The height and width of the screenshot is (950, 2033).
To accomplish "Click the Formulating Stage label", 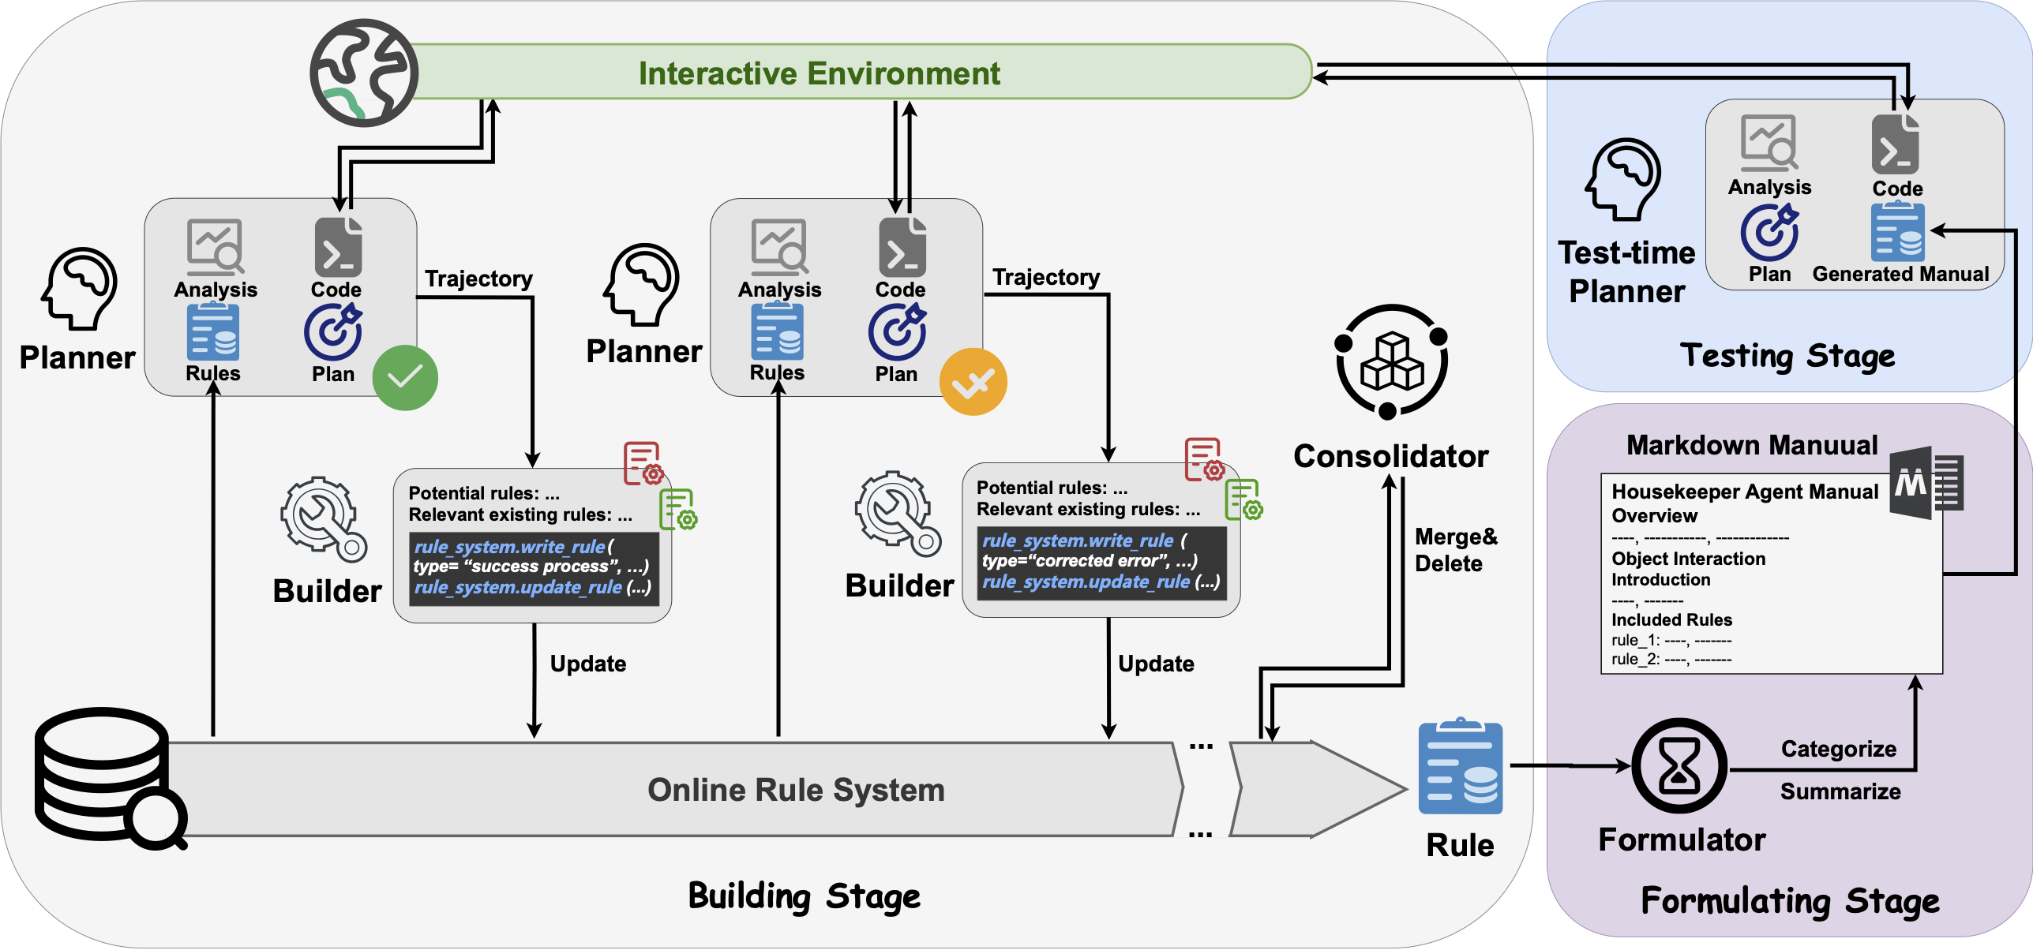I will [1790, 901].
